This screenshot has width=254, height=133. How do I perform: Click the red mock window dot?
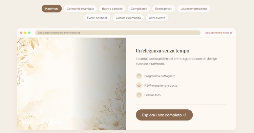point(21,33)
